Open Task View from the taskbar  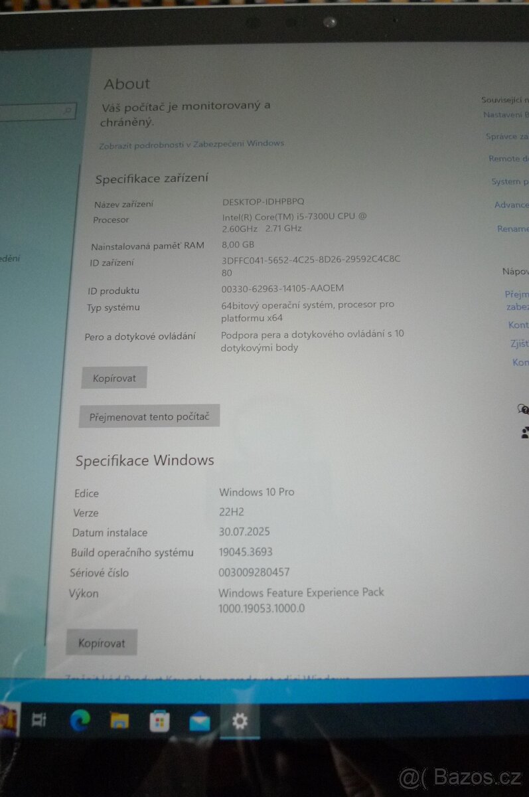[x=39, y=720]
